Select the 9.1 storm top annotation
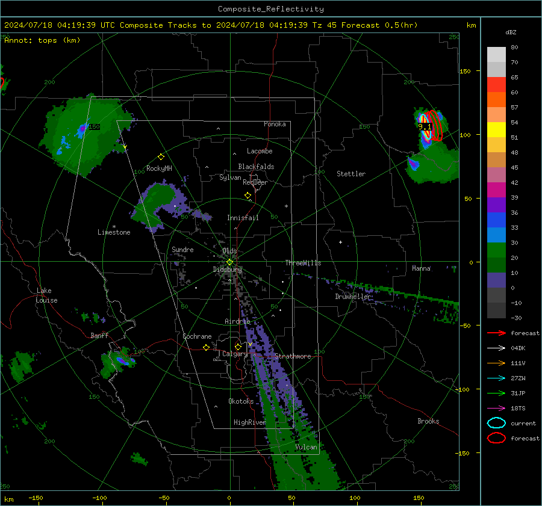542x506 pixels. (425, 127)
